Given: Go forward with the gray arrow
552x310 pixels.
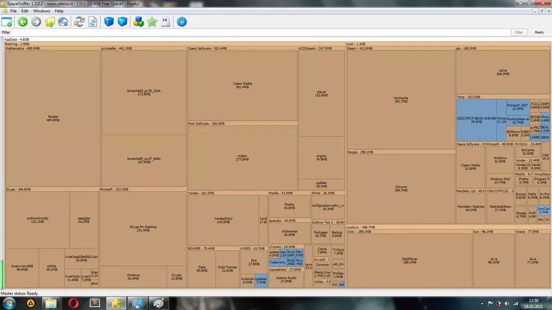Looking at the screenshot, I should pos(36,22).
